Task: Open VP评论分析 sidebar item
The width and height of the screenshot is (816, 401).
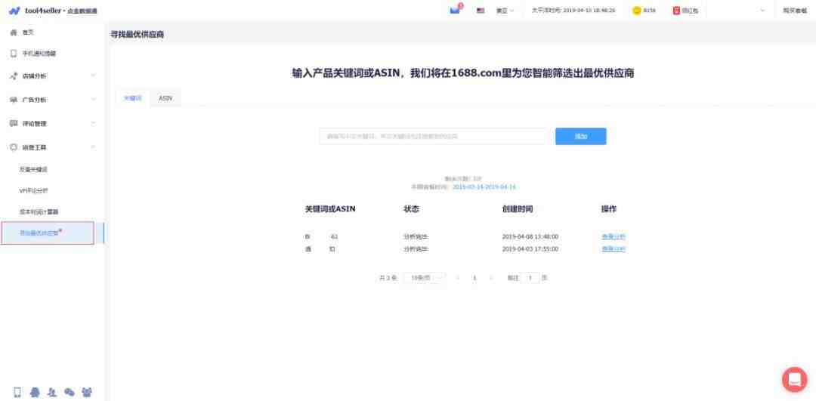Action: coord(33,191)
